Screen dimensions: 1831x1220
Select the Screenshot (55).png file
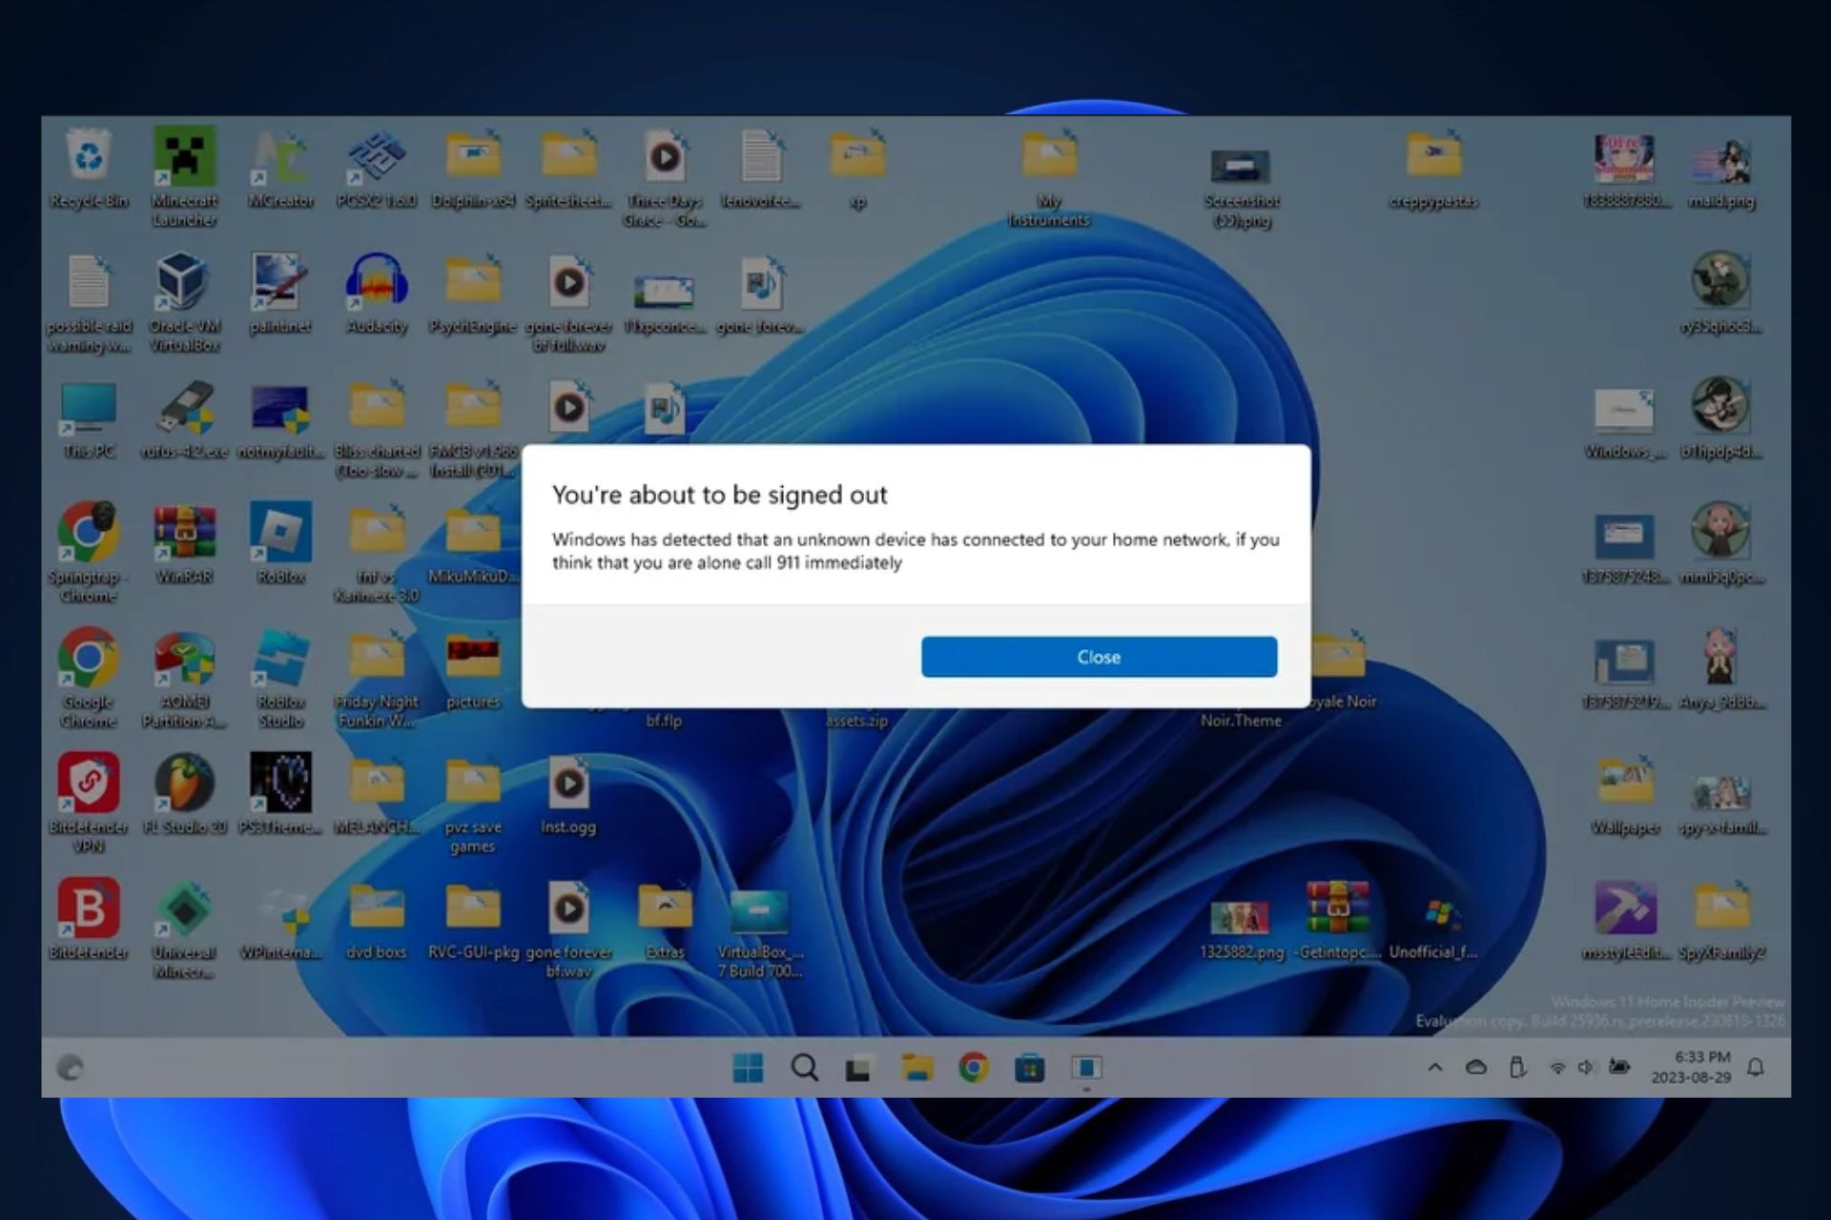(x=1241, y=187)
